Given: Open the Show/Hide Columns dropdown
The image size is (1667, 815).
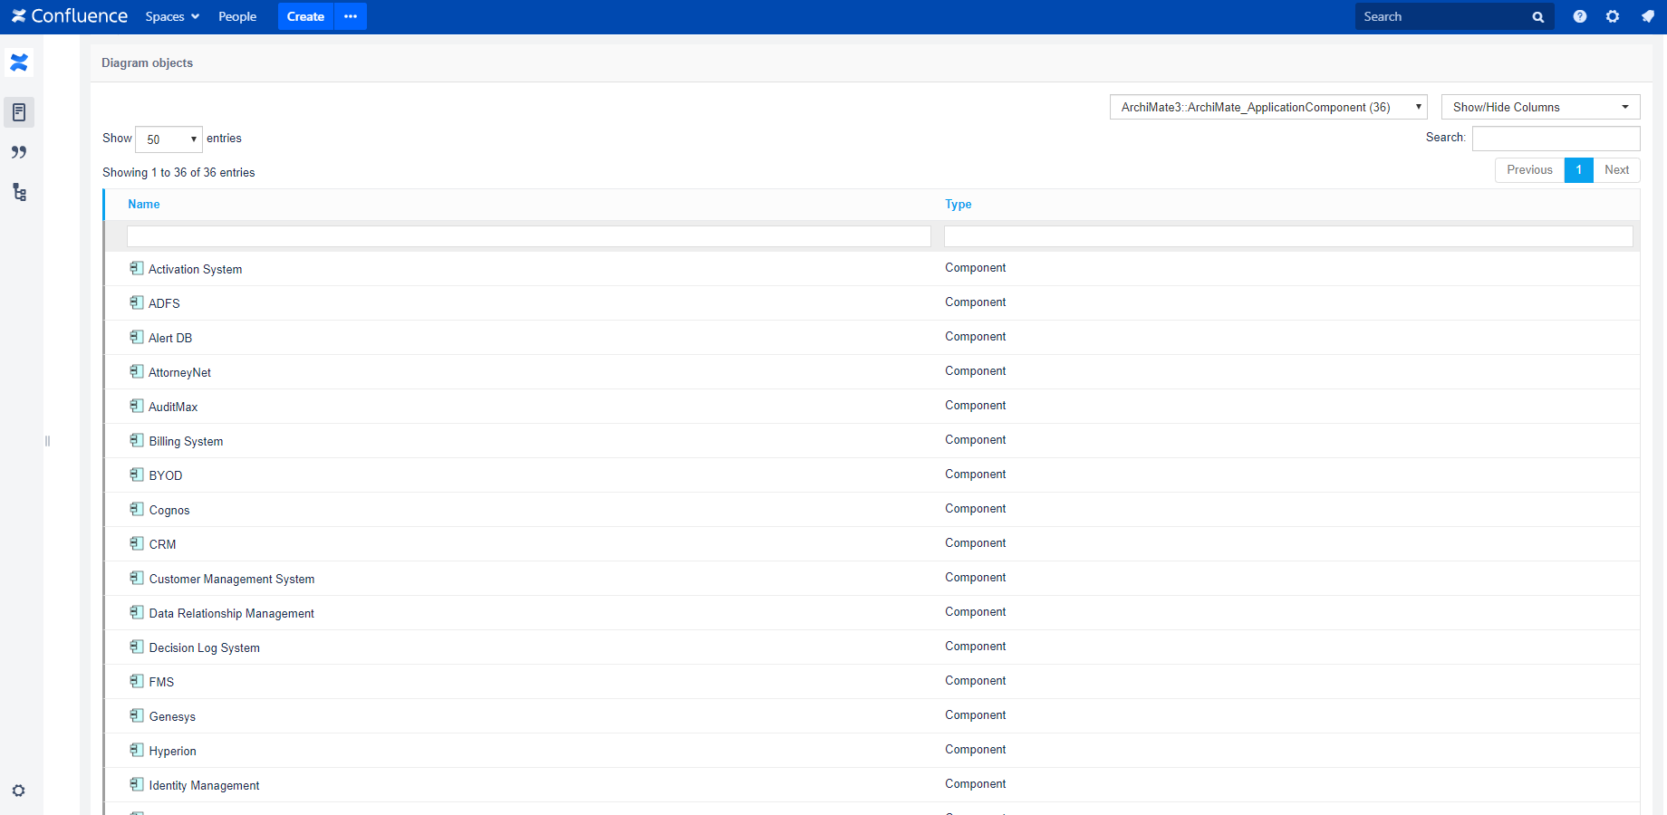Looking at the screenshot, I should point(1541,107).
